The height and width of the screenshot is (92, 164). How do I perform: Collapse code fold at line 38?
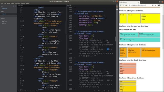(x=24, y=37)
